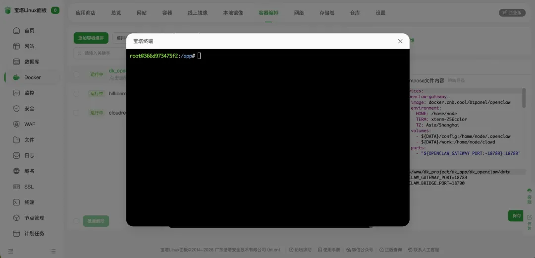Switch to the 容器编排 tab
This screenshot has width=535, height=258.
(x=268, y=13)
